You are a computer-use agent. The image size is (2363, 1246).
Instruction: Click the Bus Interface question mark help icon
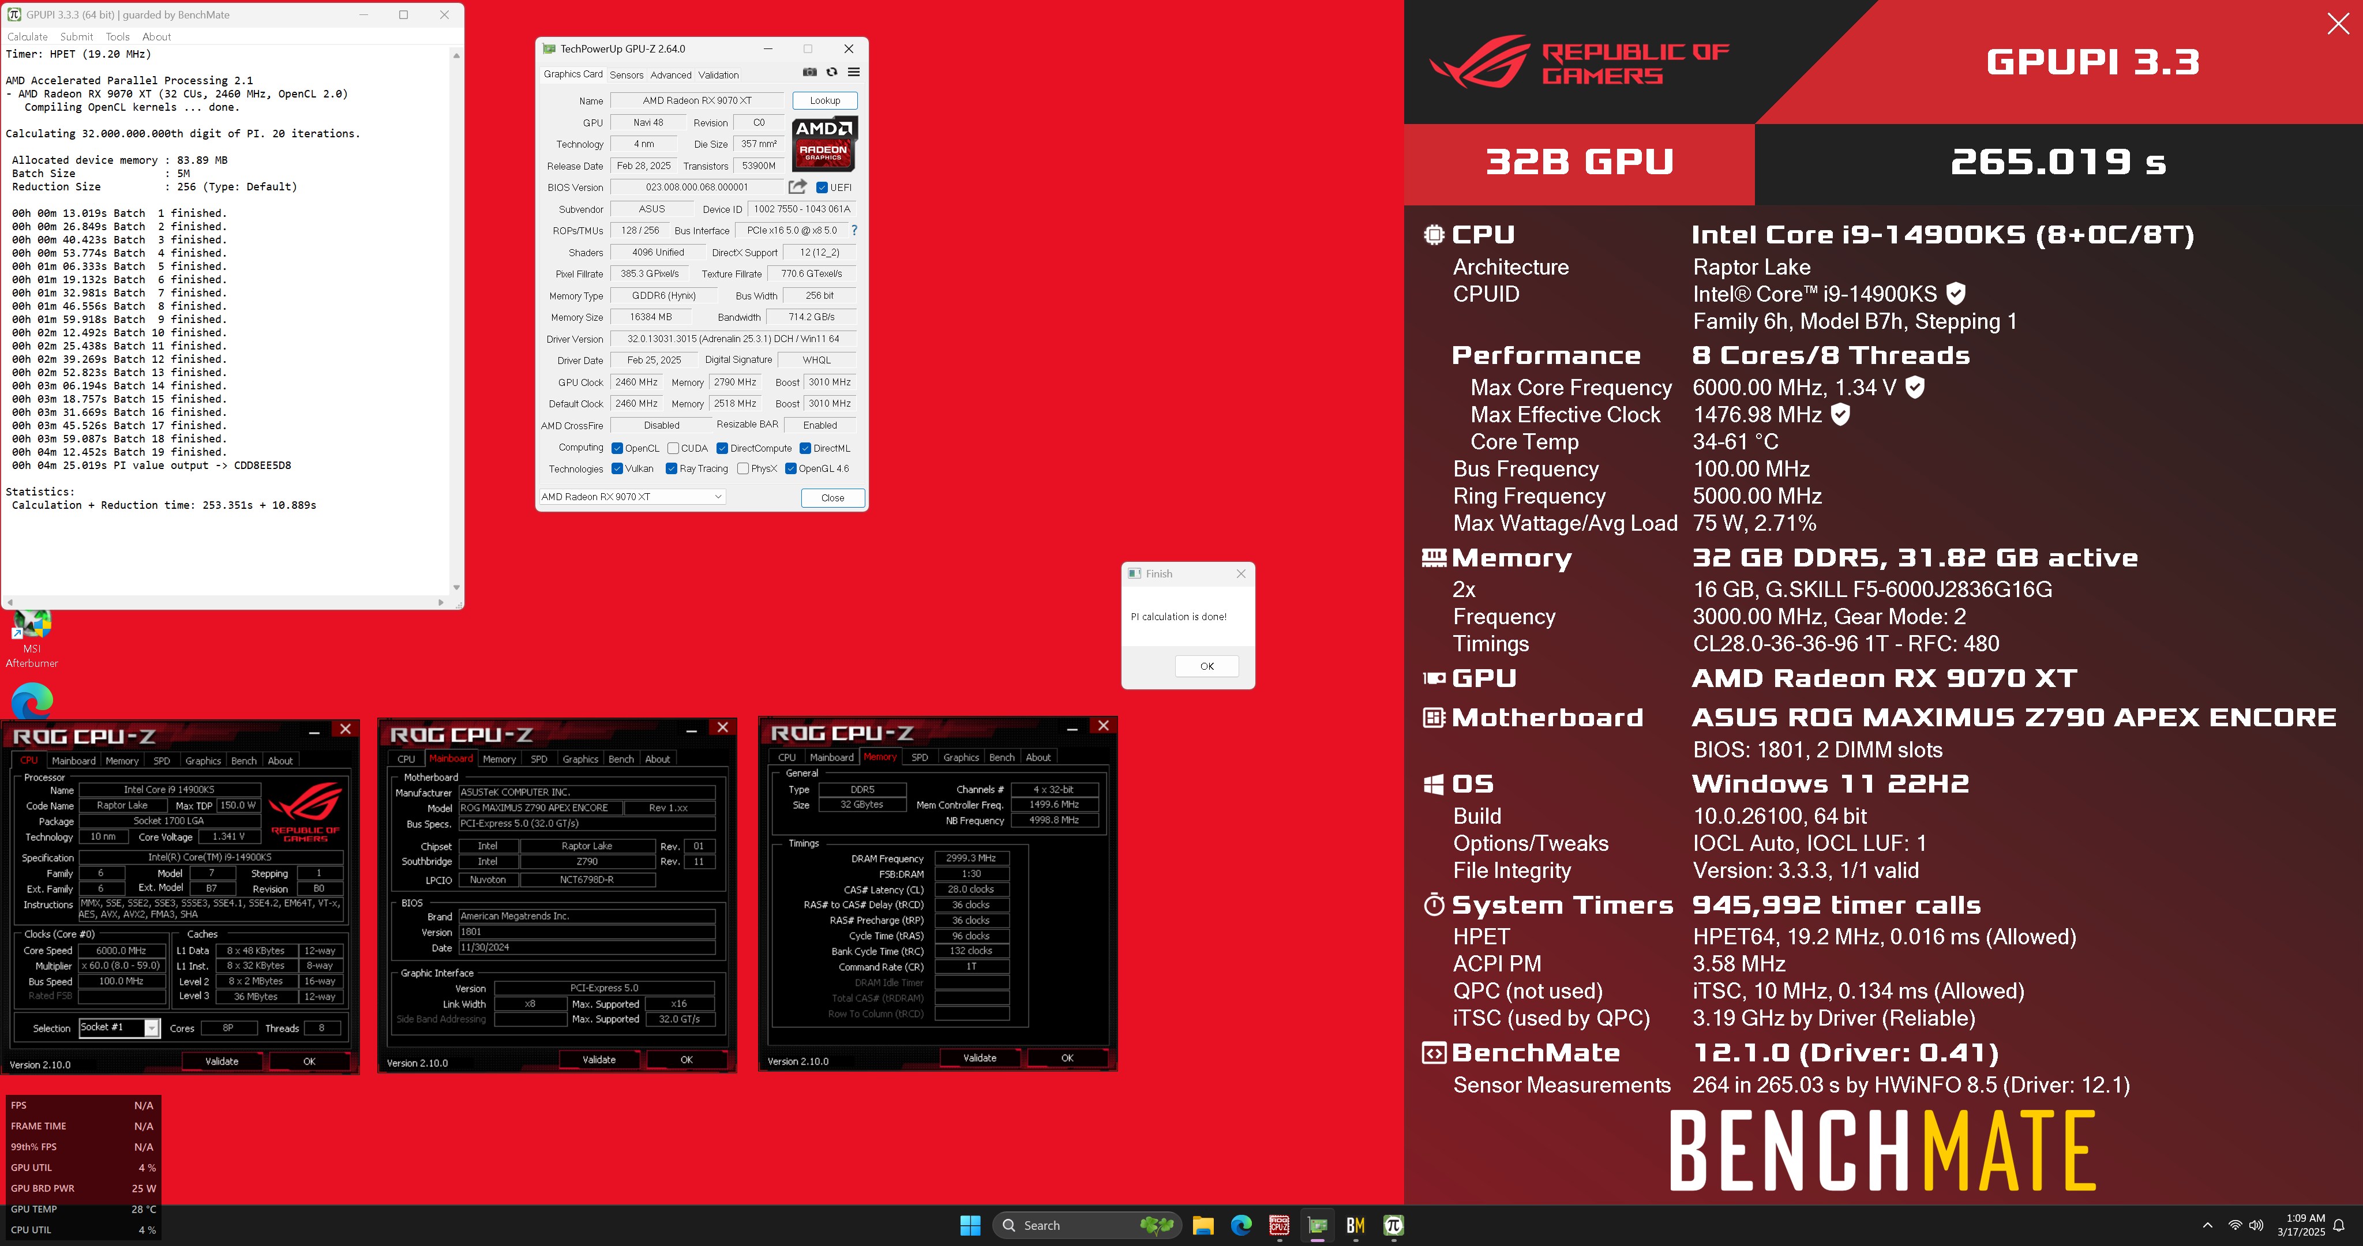[854, 230]
